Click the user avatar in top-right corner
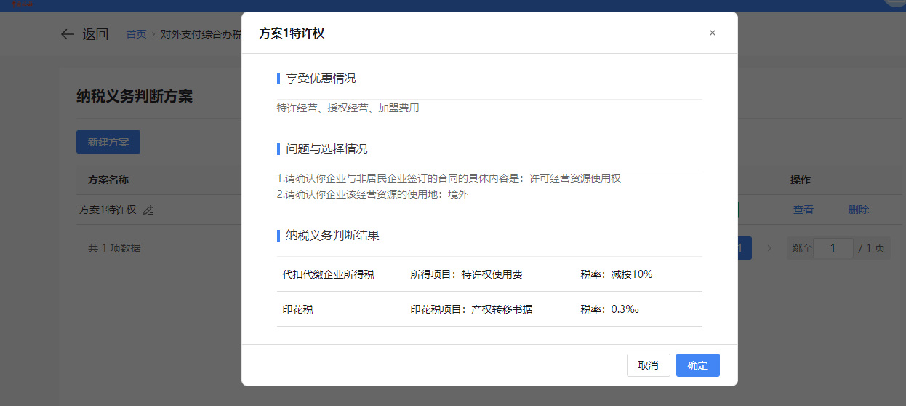The image size is (906, 406). [895, 3]
